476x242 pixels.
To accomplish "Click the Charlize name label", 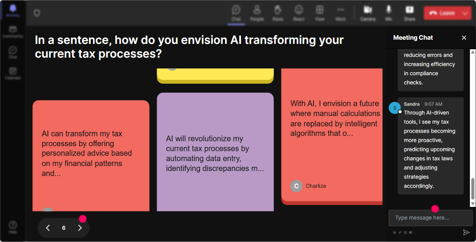I will click(x=316, y=186).
